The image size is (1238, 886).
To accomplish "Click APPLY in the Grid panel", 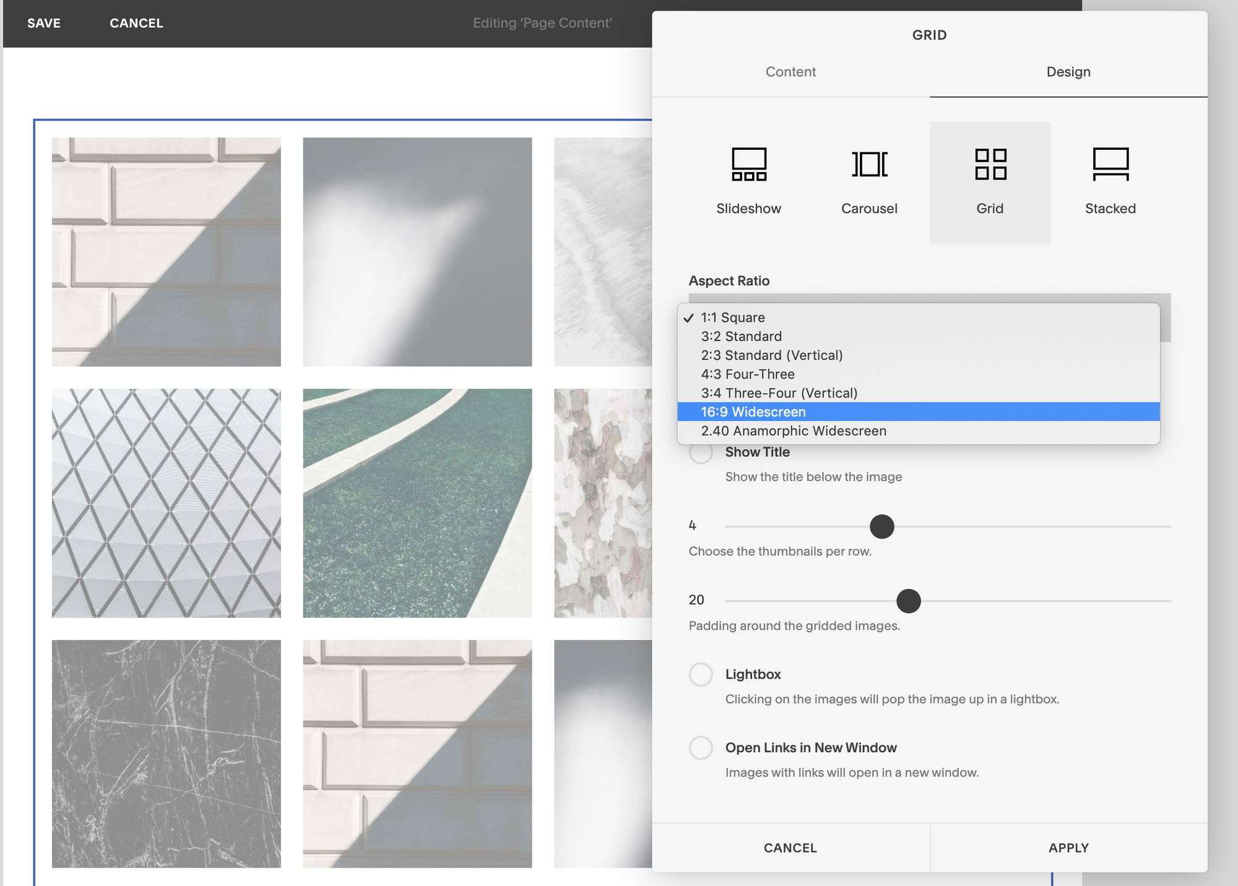I will [1068, 848].
